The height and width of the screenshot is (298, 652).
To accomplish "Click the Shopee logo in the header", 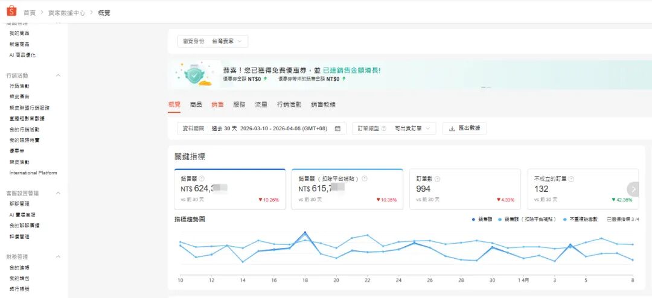I will [11, 11].
